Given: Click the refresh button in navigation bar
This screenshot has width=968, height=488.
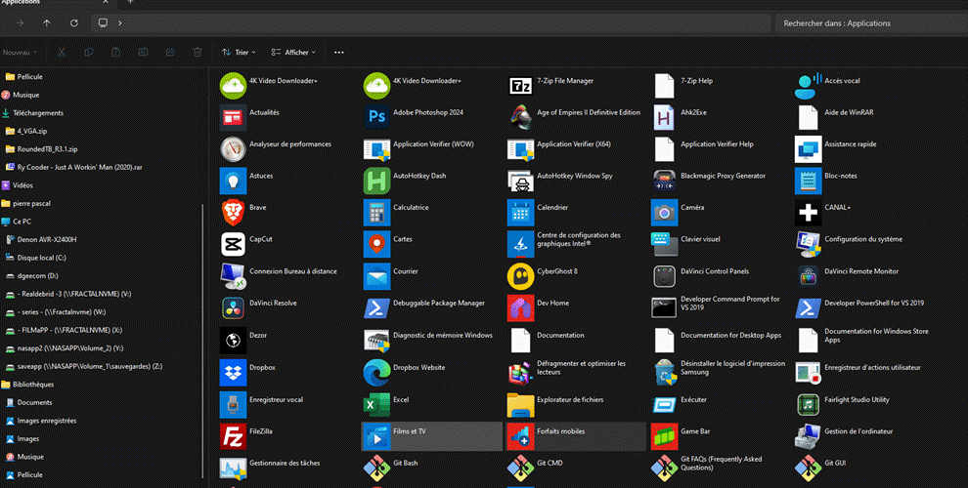Looking at the screenshot, I should coord(74,22).
